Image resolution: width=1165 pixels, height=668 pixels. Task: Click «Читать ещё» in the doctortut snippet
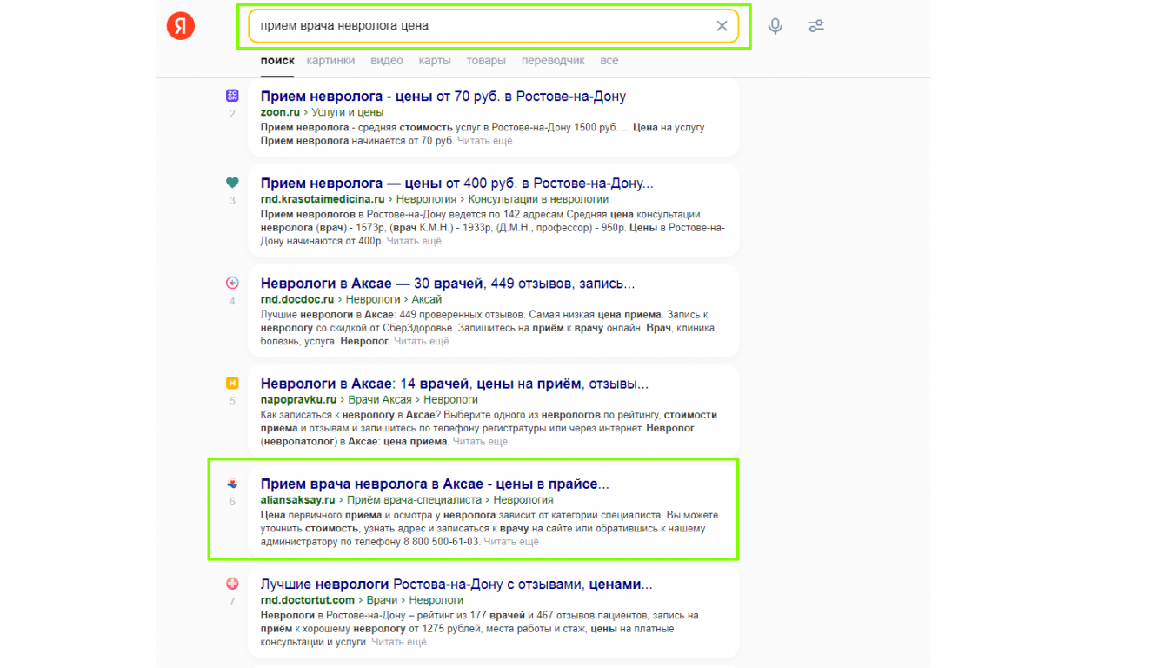(x=399, y=642)
